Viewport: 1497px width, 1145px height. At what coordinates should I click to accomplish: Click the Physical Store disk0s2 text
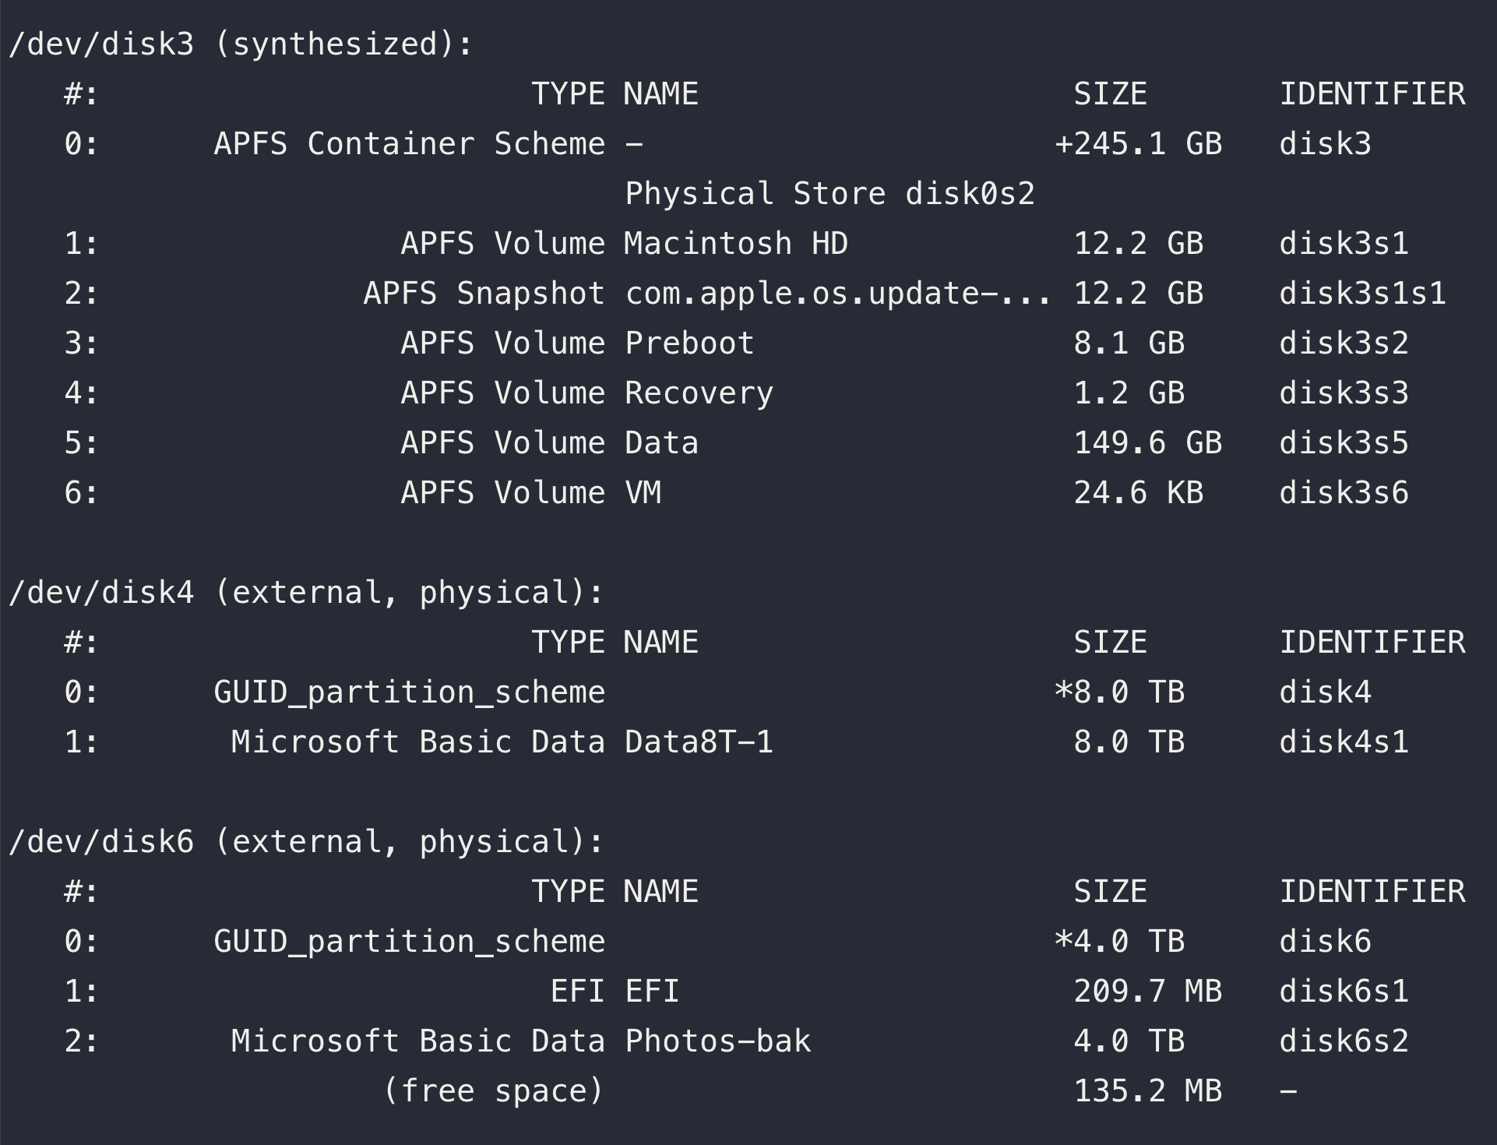pyautogui.click(x=830, y=194)
